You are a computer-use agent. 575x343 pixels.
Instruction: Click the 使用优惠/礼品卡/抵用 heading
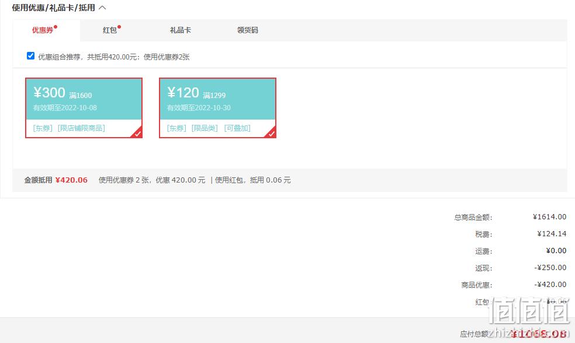point(54,8)
